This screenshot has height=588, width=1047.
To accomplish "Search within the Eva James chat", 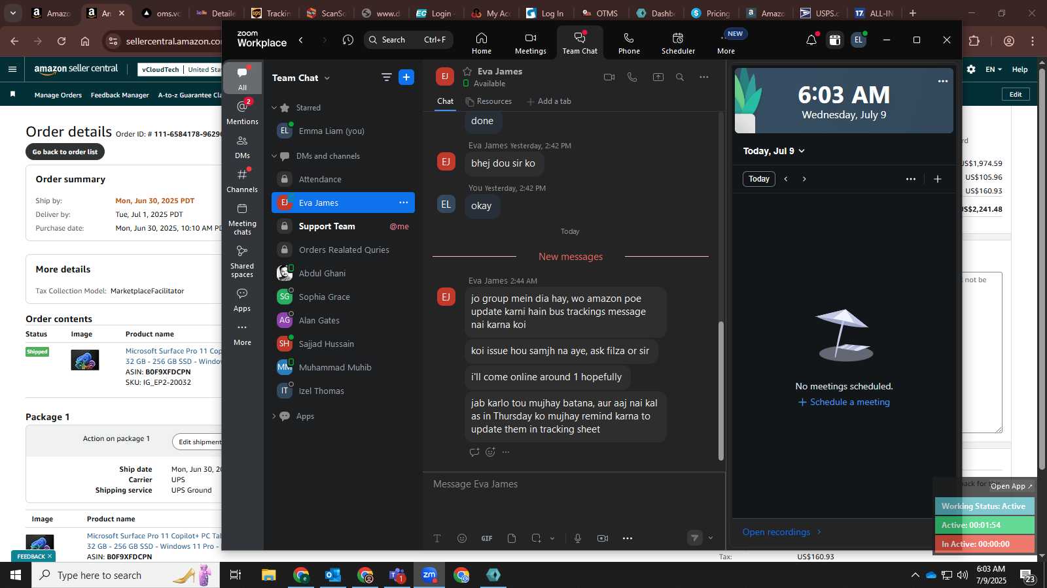I will pos(680,77).
